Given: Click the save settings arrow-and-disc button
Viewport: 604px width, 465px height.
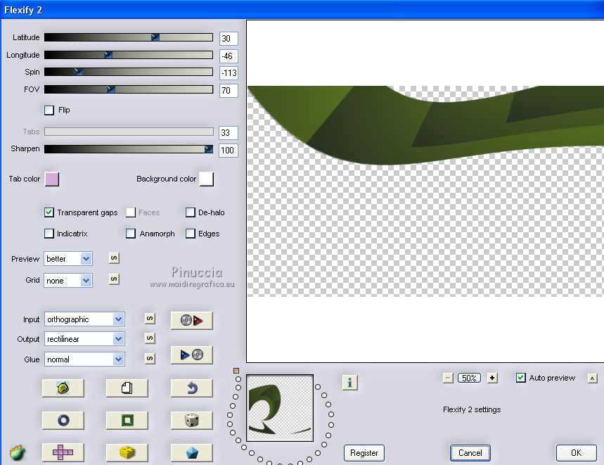Looking at the screenshot, I should pos(191,355).
